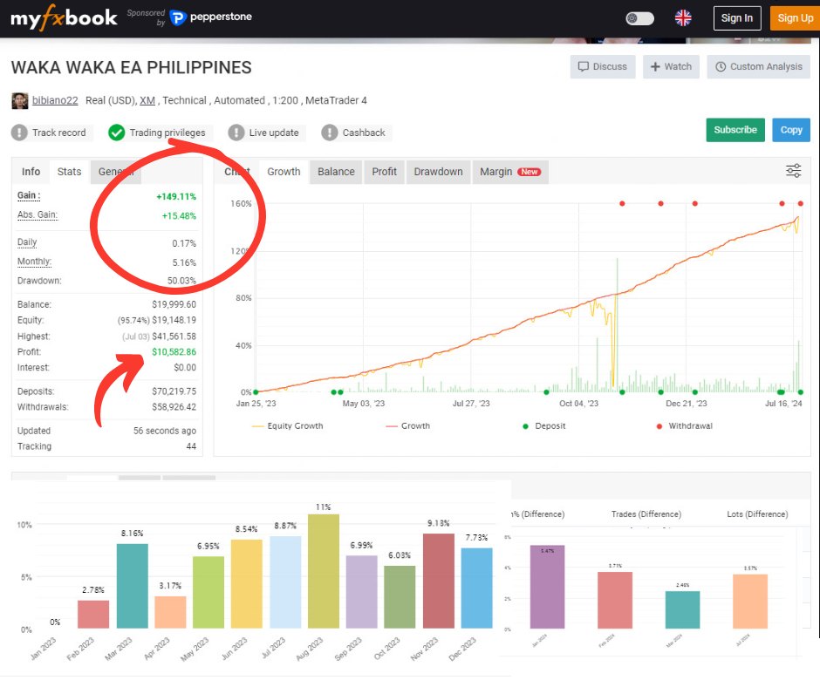This screenshot has height=687, width=820.
Task: Click the Jul 2023 8.87% bar
Action: 285,582
